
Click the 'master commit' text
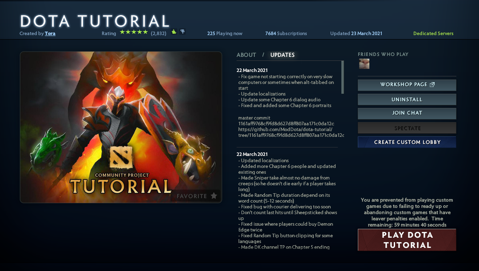[x=254, y=118]
